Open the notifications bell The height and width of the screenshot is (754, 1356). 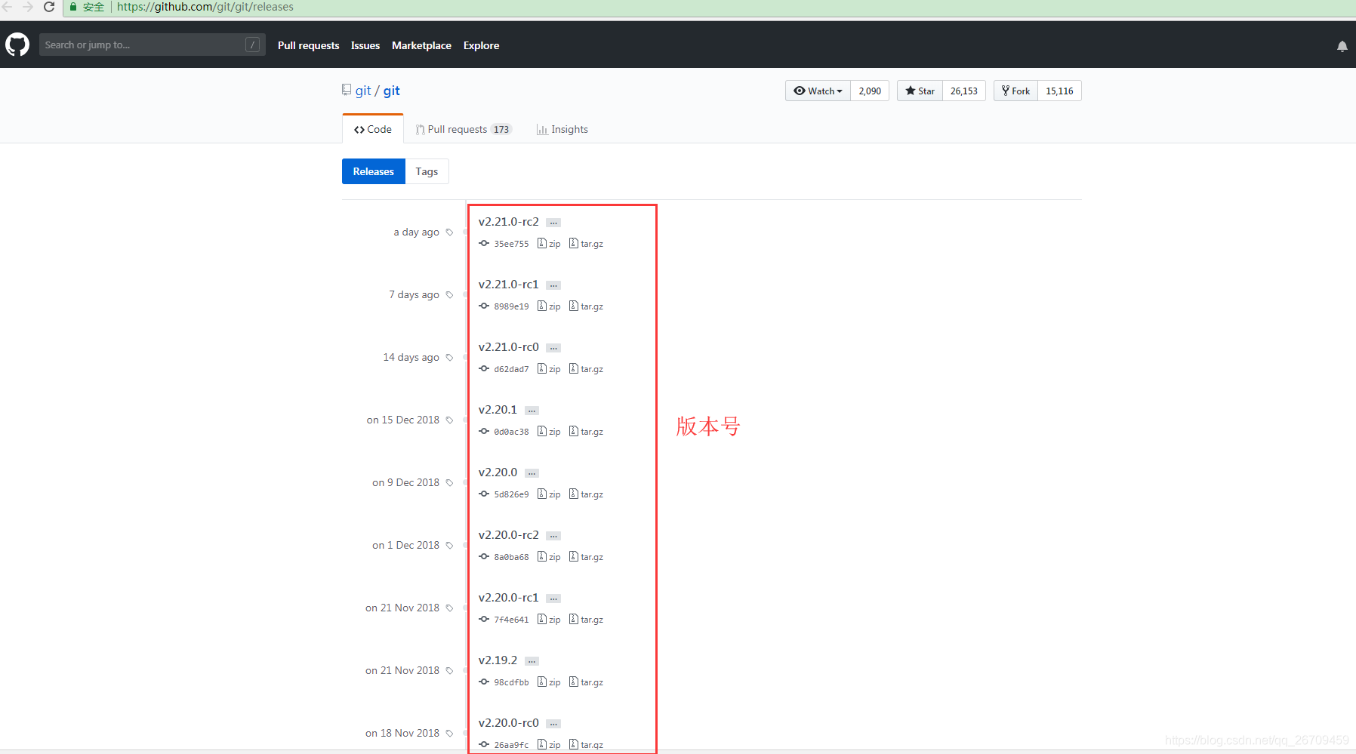1342,46
